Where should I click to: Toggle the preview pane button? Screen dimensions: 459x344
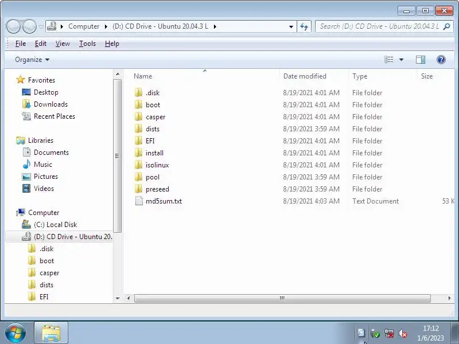tap(421, 60)
